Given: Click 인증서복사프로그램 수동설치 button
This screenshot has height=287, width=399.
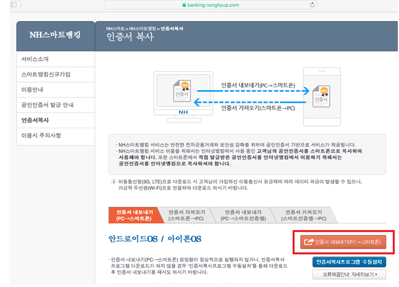Looking at the screenshot, I should point(349,262).
